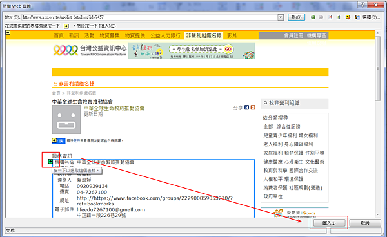Click the scrollbar up arrow of the web preview
The image size is (387, 237).
[377, 33]
